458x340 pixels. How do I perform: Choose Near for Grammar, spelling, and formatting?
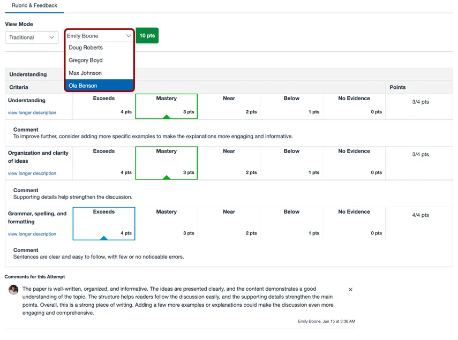coord(229,224)
